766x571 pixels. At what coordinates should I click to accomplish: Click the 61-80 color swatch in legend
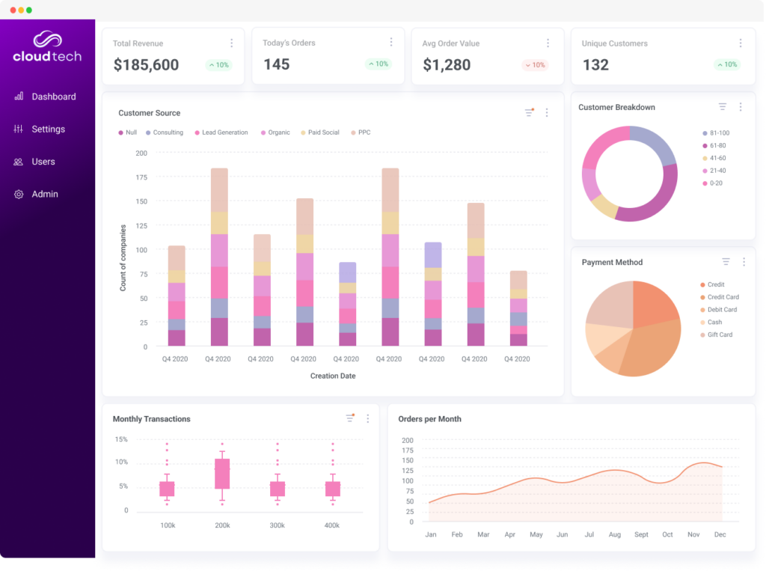pyautogui.click(x=705, y=145)
